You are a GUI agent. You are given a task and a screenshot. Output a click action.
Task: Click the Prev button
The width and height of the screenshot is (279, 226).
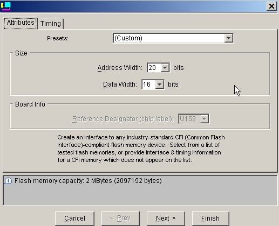[120, 218]
